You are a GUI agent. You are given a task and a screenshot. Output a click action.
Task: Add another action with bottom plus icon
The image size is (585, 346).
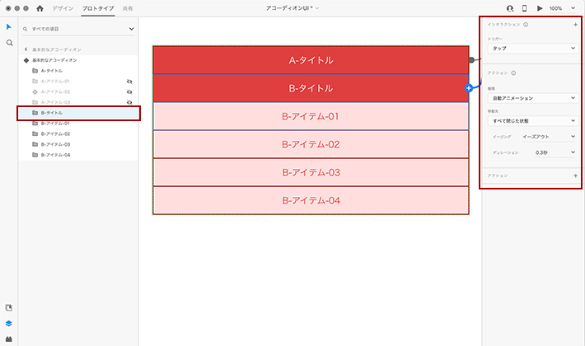[575, 175]
